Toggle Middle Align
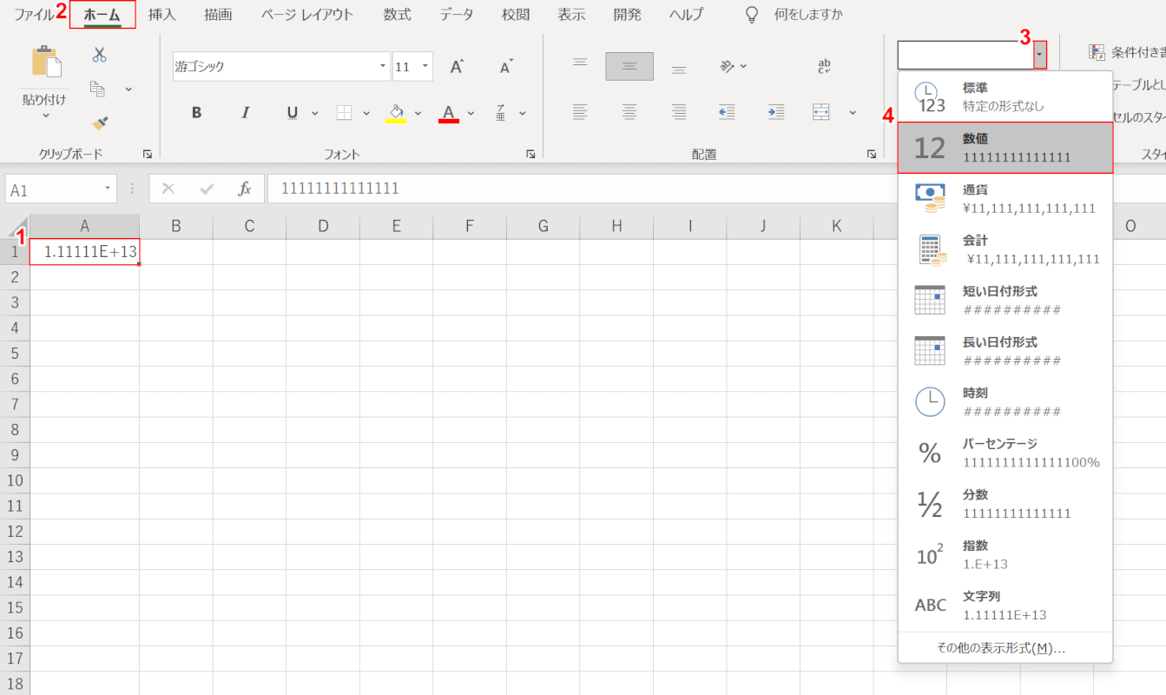Screen dimensions: 1166x695 (629, 66)
